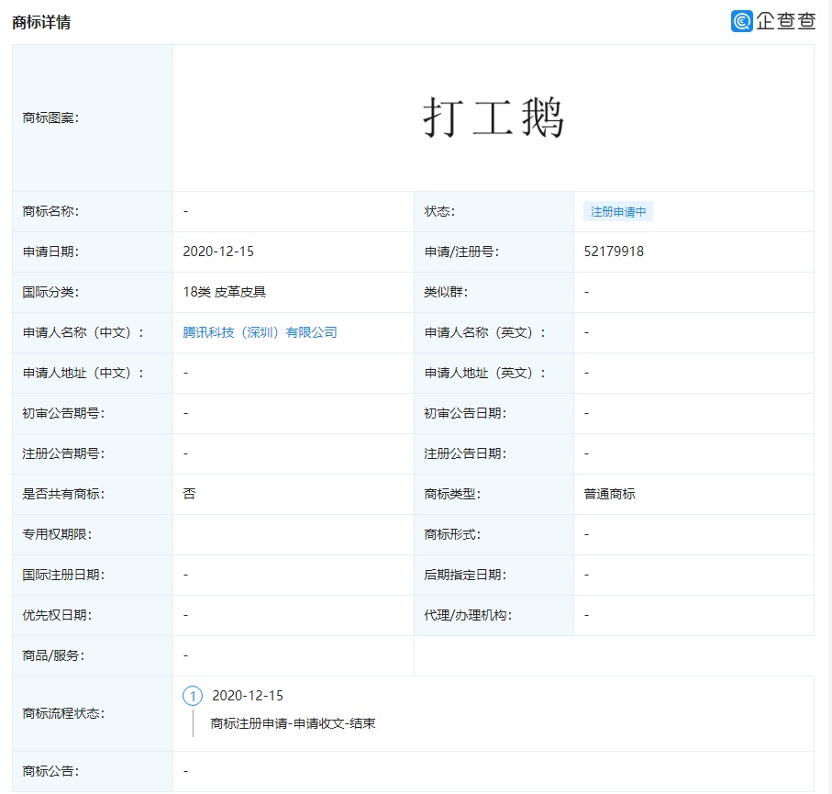Click the 专用权期限 label cell

point(57,534)
